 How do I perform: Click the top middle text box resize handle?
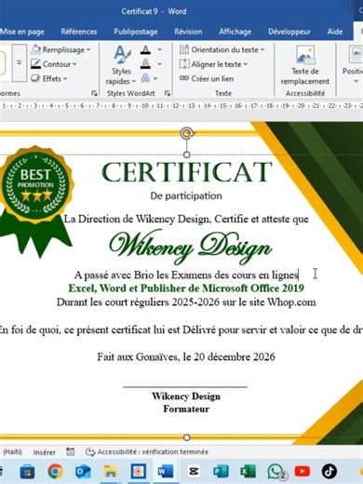coord(186,155)
